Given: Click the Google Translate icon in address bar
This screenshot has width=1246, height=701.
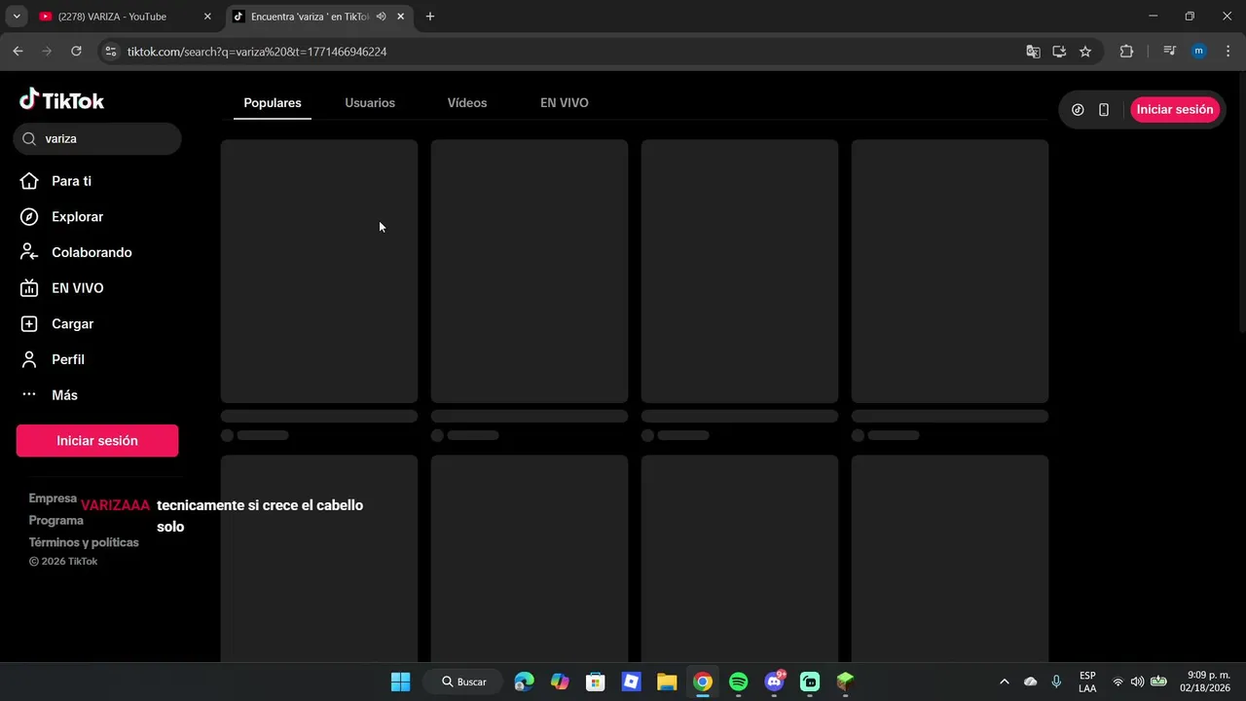Looking at the screenshot, I should click(1033, 52).
